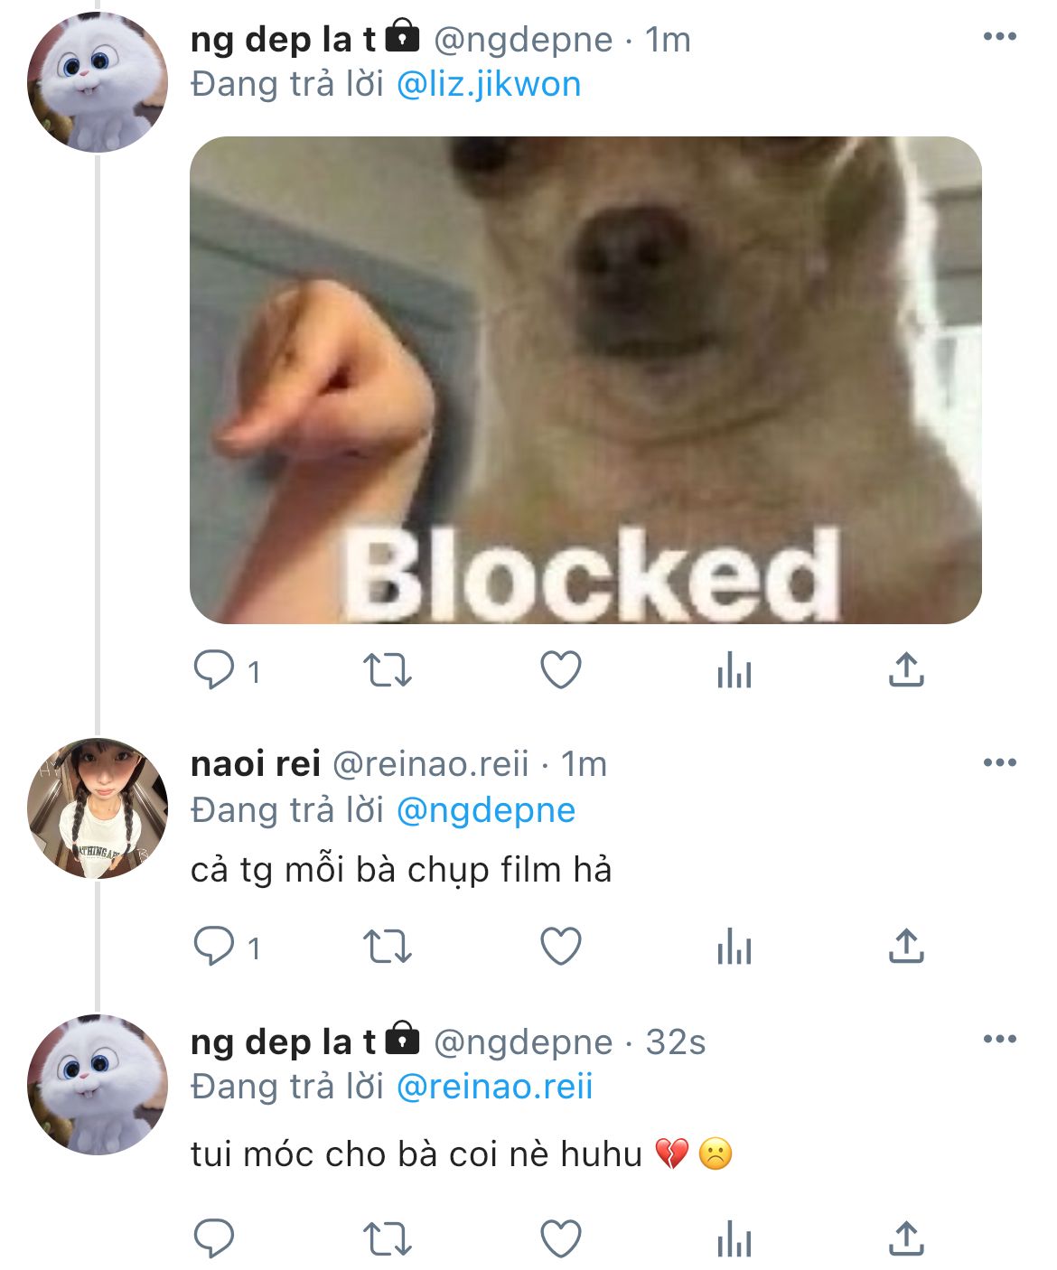This screenshot has height=1270, width=1057.
Task: Share the 32s-old tweet by ngdepne
Action: [x=906, y=1238]
